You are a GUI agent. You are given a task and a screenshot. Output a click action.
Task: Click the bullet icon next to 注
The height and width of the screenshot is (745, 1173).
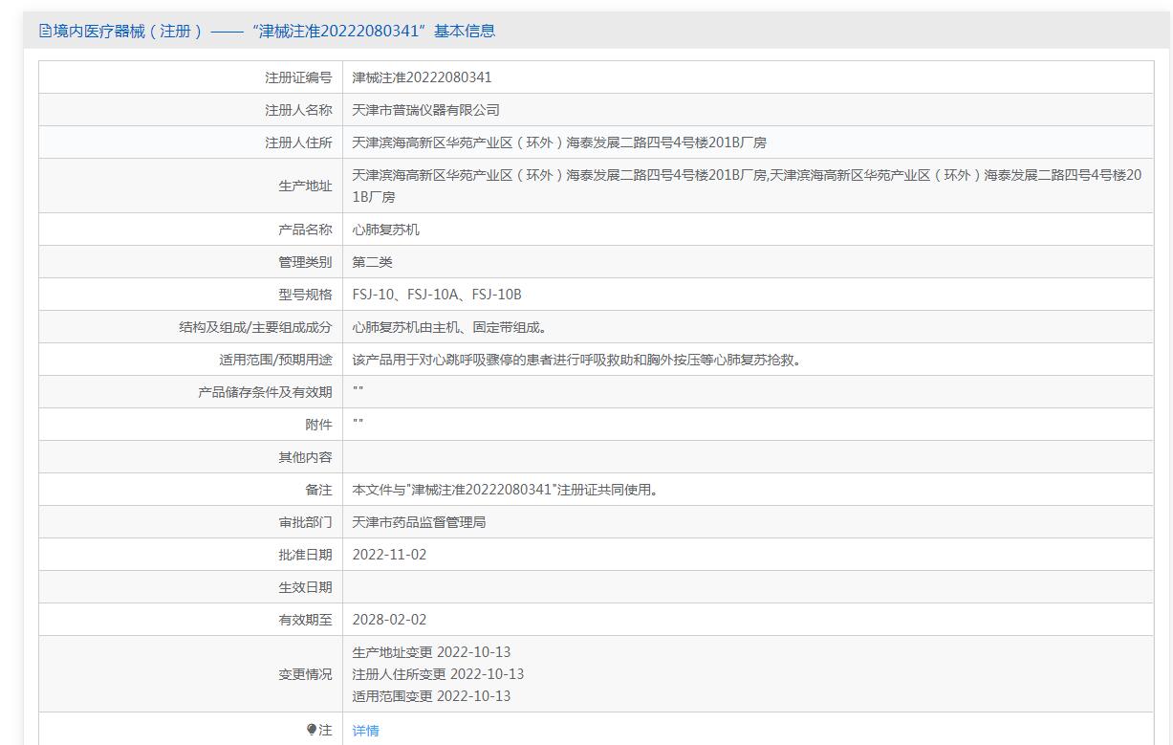click(312, 730)
